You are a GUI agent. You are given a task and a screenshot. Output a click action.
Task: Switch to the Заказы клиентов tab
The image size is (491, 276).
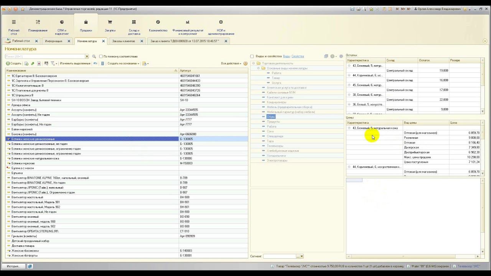click(x=123, y=41)
